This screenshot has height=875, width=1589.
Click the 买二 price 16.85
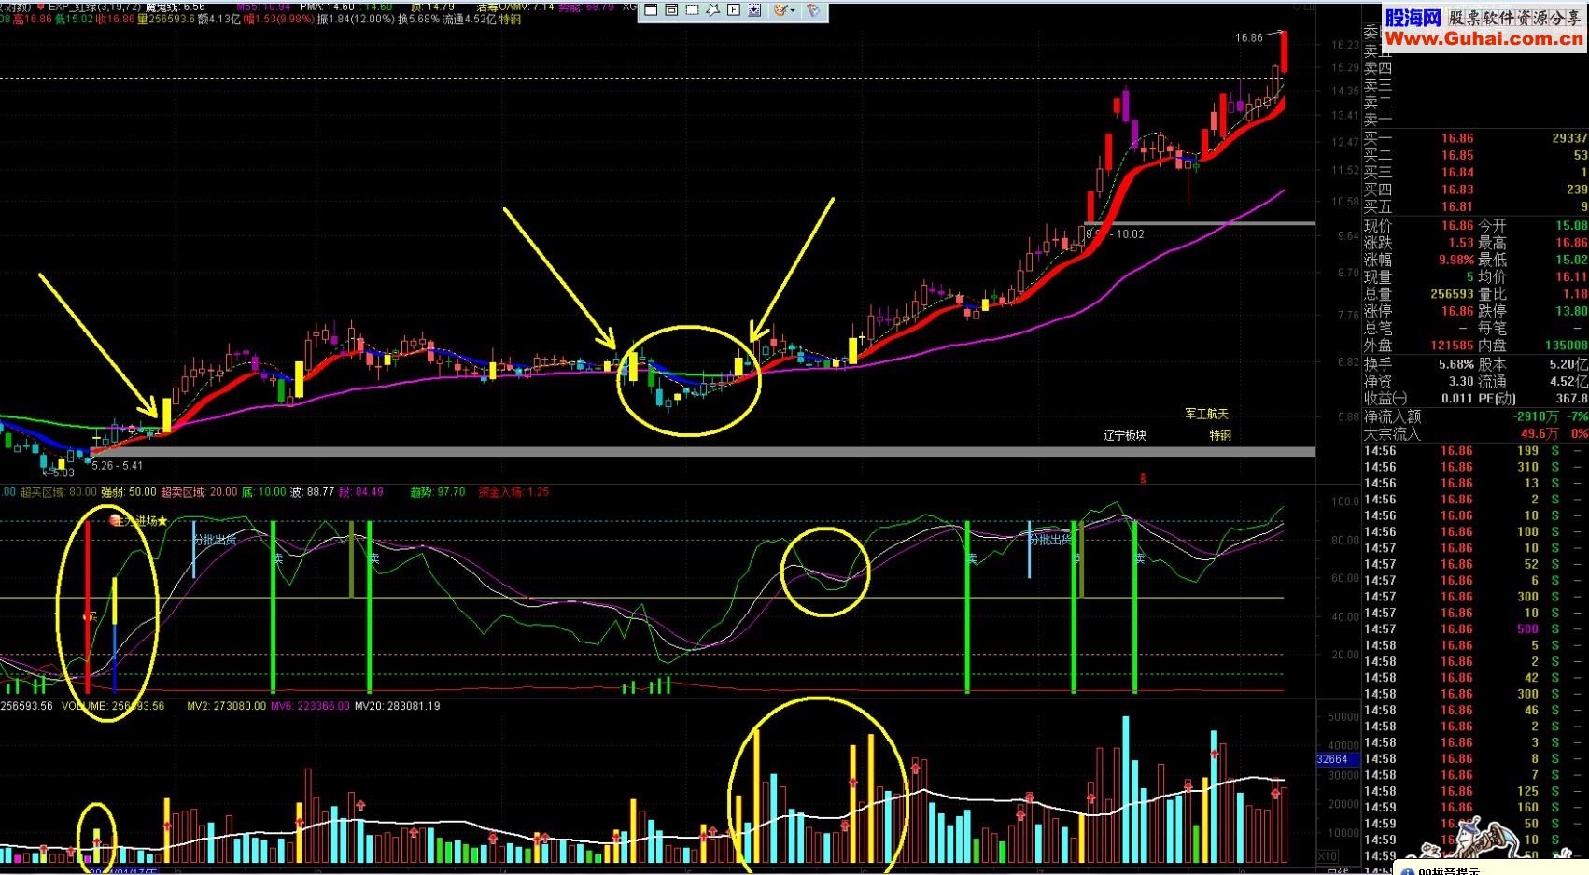(1456, 155)
